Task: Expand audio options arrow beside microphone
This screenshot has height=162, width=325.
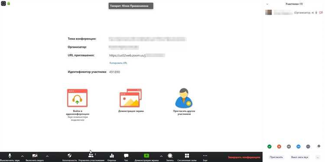Action: 23,156
